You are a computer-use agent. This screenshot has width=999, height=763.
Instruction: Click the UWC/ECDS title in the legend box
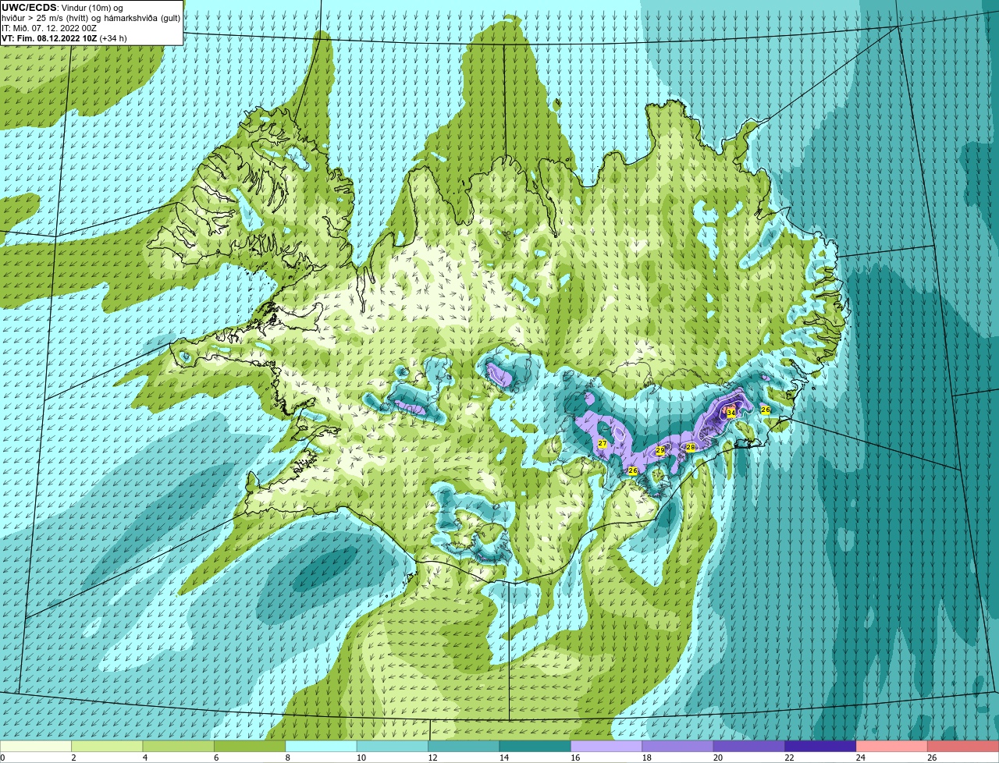click(29, 8)
